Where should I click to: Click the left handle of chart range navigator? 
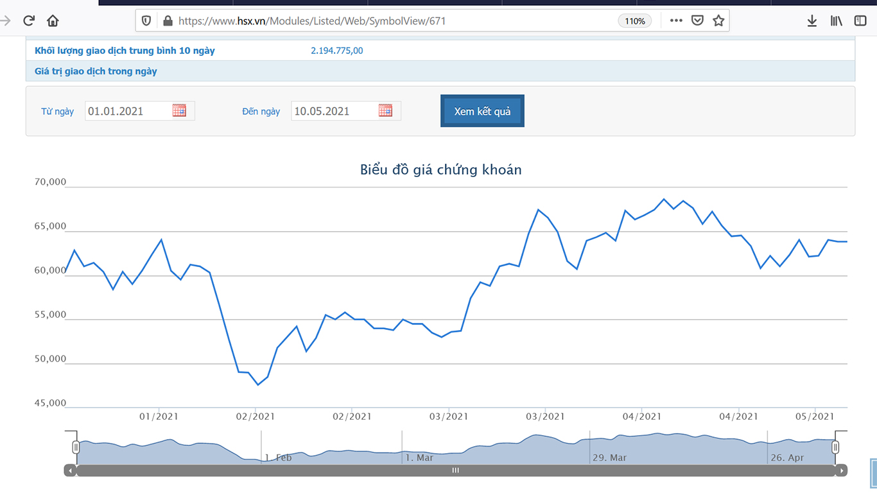tap(76, 447)
